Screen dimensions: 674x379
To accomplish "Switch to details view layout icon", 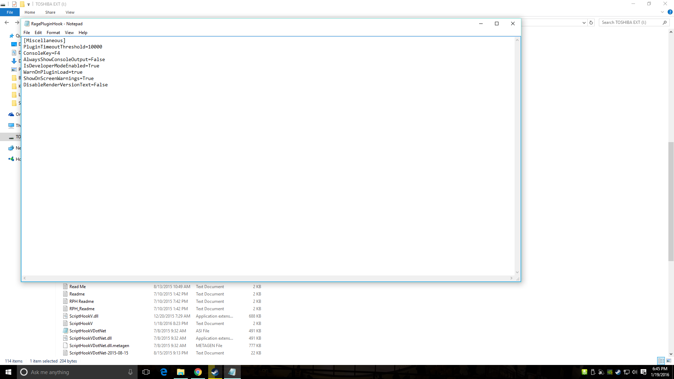I will click(661, 361).
